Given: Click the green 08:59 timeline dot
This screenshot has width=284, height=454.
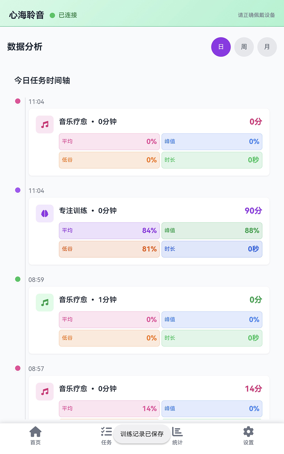Looking at the screenshot, I should click(x=18, y=279).
